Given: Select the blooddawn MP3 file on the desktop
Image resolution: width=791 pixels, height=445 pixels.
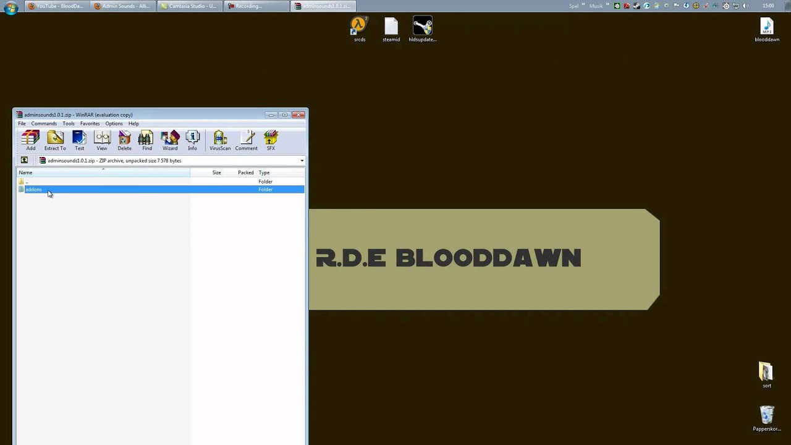Looking at the screenshot, I should click(767, 30).
